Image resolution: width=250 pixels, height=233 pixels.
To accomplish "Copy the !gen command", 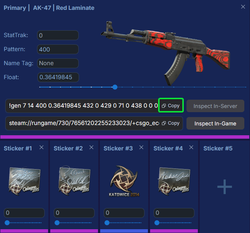I will (171, 106).
